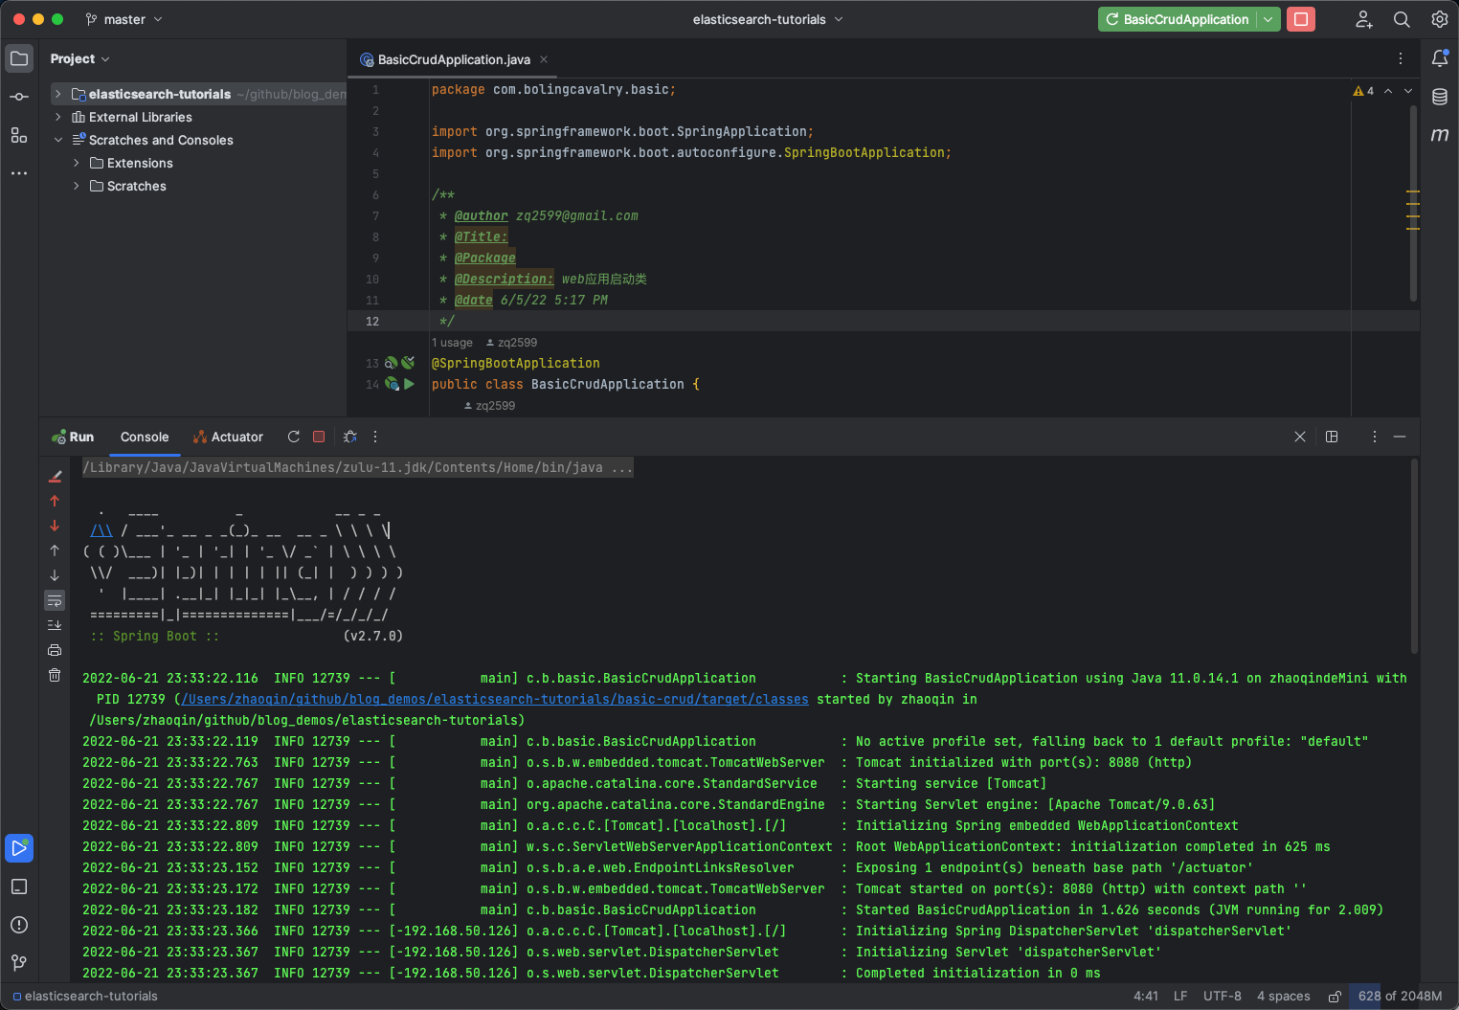Image resolution: width=1459 pixels, height=1010 pixels.
Task: Switch to the Console tab
Action: click(145, 437)
